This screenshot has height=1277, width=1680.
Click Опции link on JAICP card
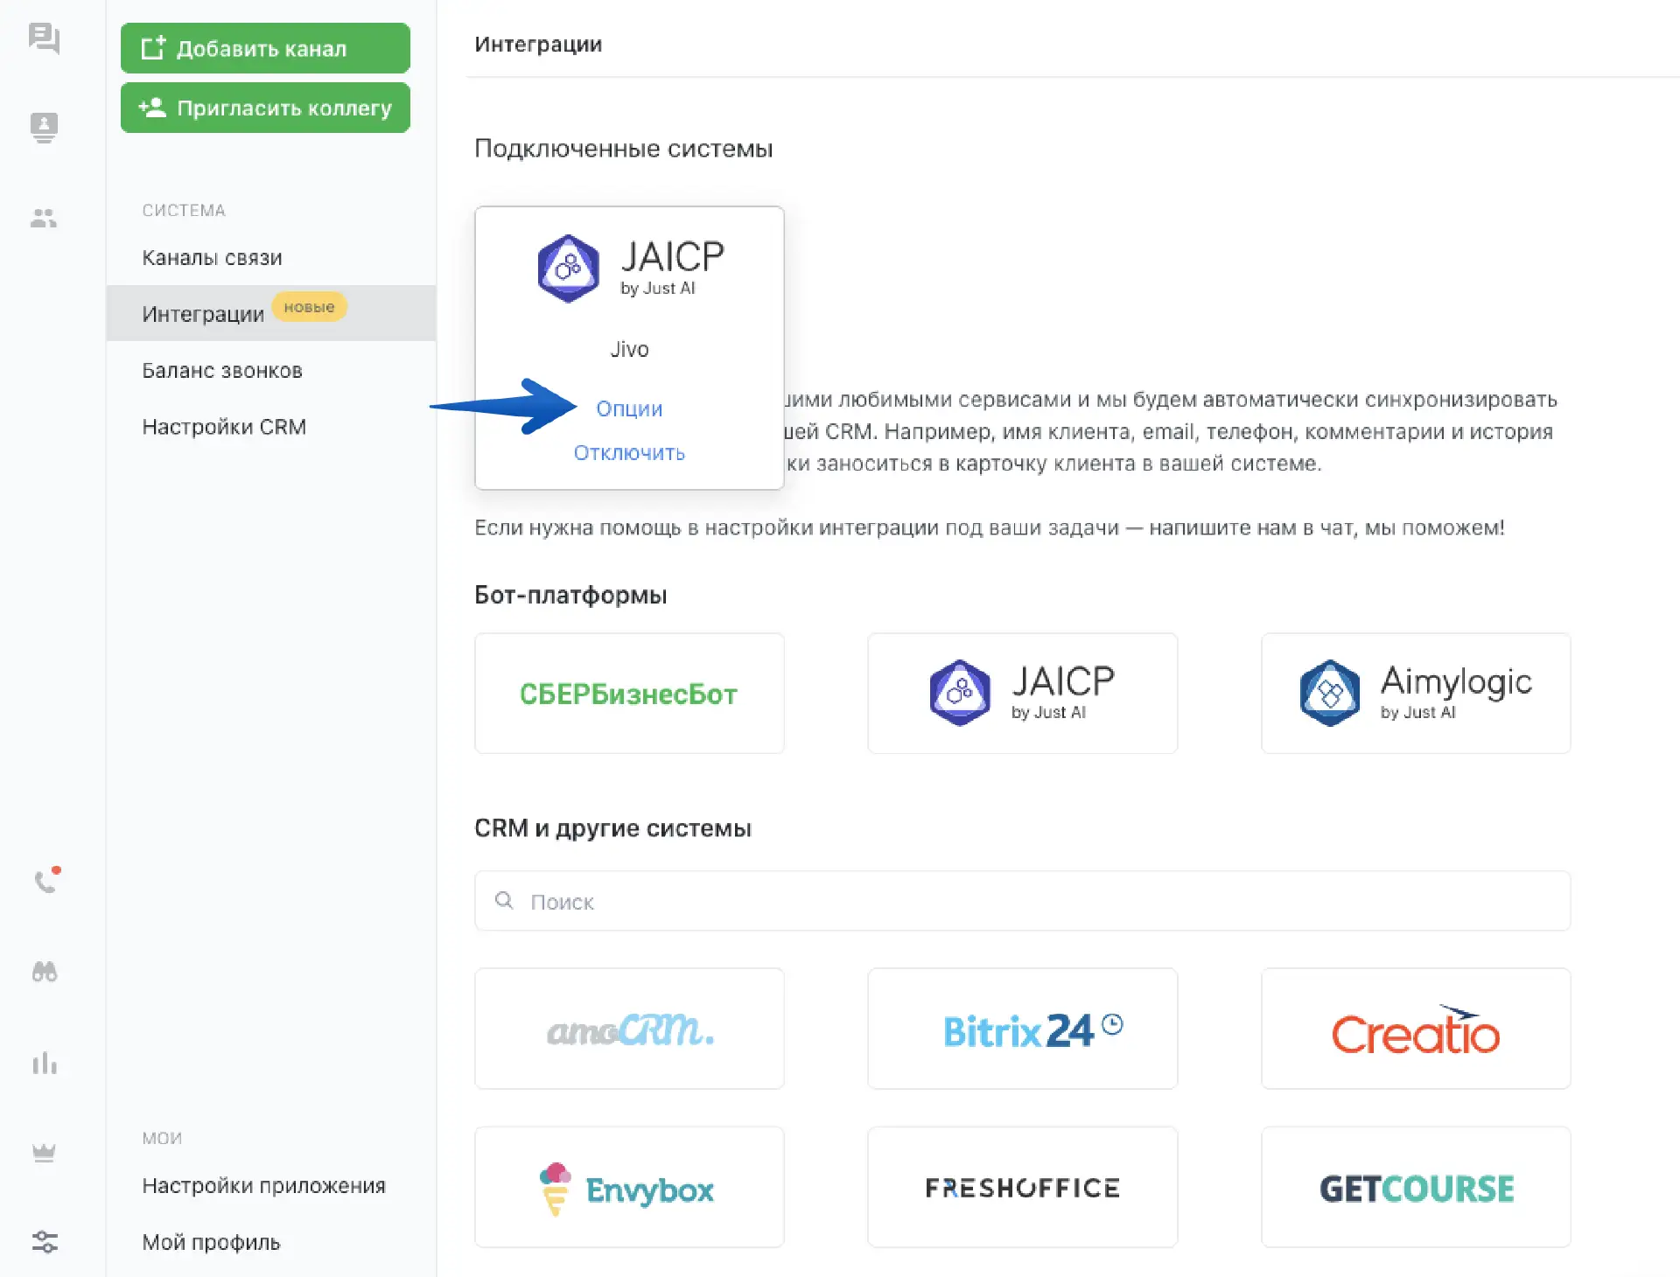coord(629,408)
